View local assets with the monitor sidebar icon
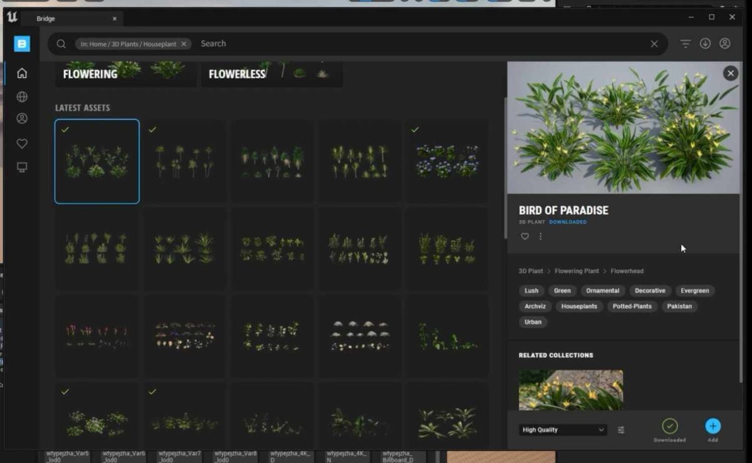752x463 pixels. (21, 165)
